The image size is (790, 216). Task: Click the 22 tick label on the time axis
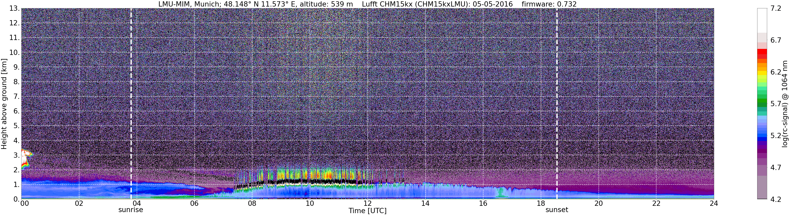tap(656, 203)
